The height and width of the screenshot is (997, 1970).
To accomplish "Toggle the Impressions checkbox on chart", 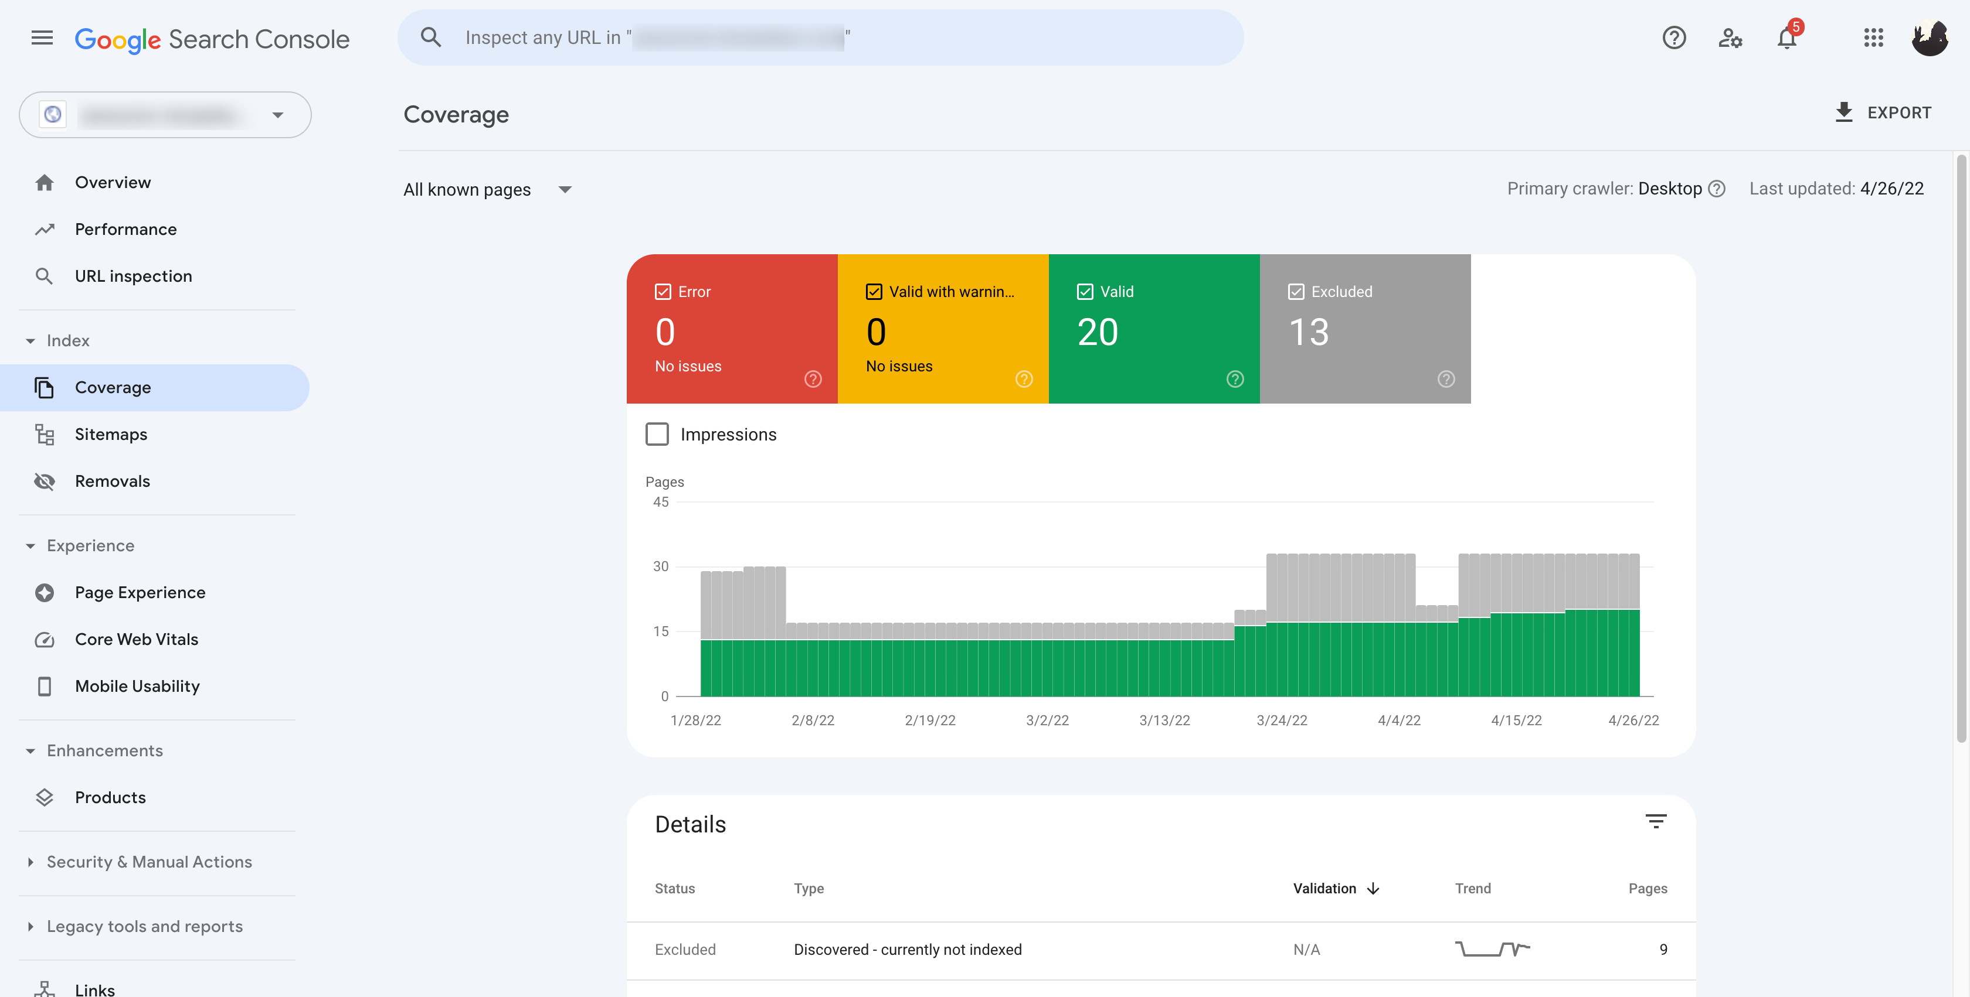I will point(657,435).
